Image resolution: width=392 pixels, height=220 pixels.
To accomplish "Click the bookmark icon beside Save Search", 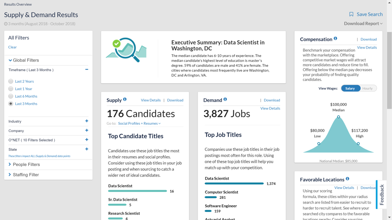I will coord(351,14).
